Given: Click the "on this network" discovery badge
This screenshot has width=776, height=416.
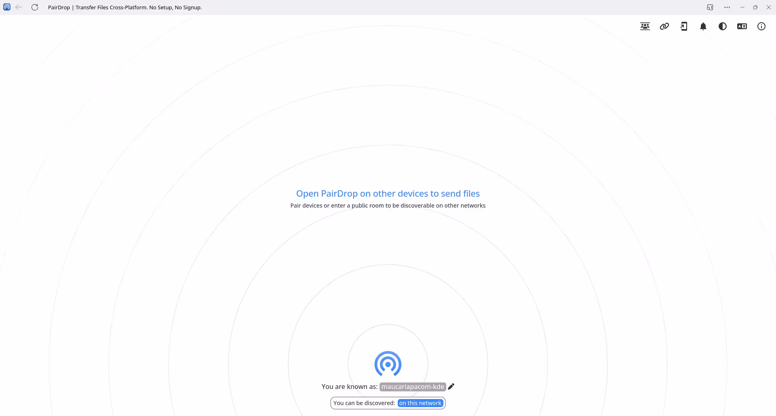Looking at the screenshot, I should pyautogui.click(x=420, y=403).
